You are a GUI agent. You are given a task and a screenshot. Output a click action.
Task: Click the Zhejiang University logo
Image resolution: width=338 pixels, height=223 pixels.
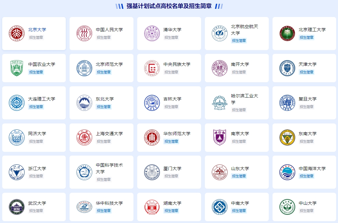(17, 172)
